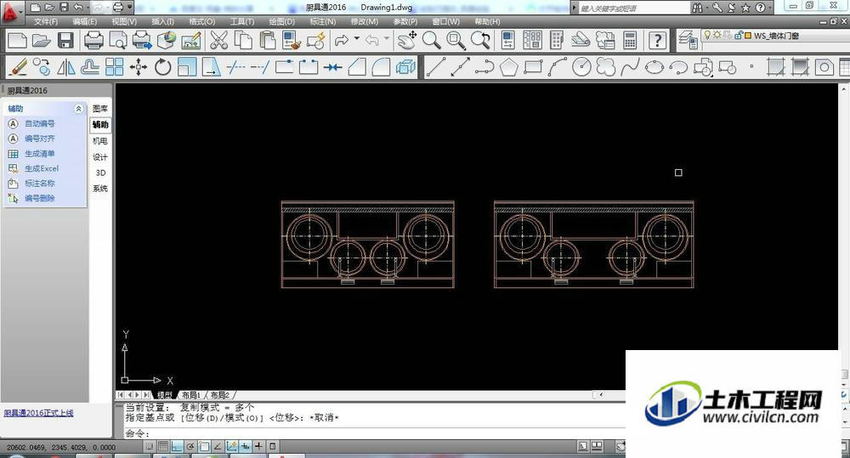Switch to the 布局1 layout tab
850x458 pixels.
coord(191,395)
